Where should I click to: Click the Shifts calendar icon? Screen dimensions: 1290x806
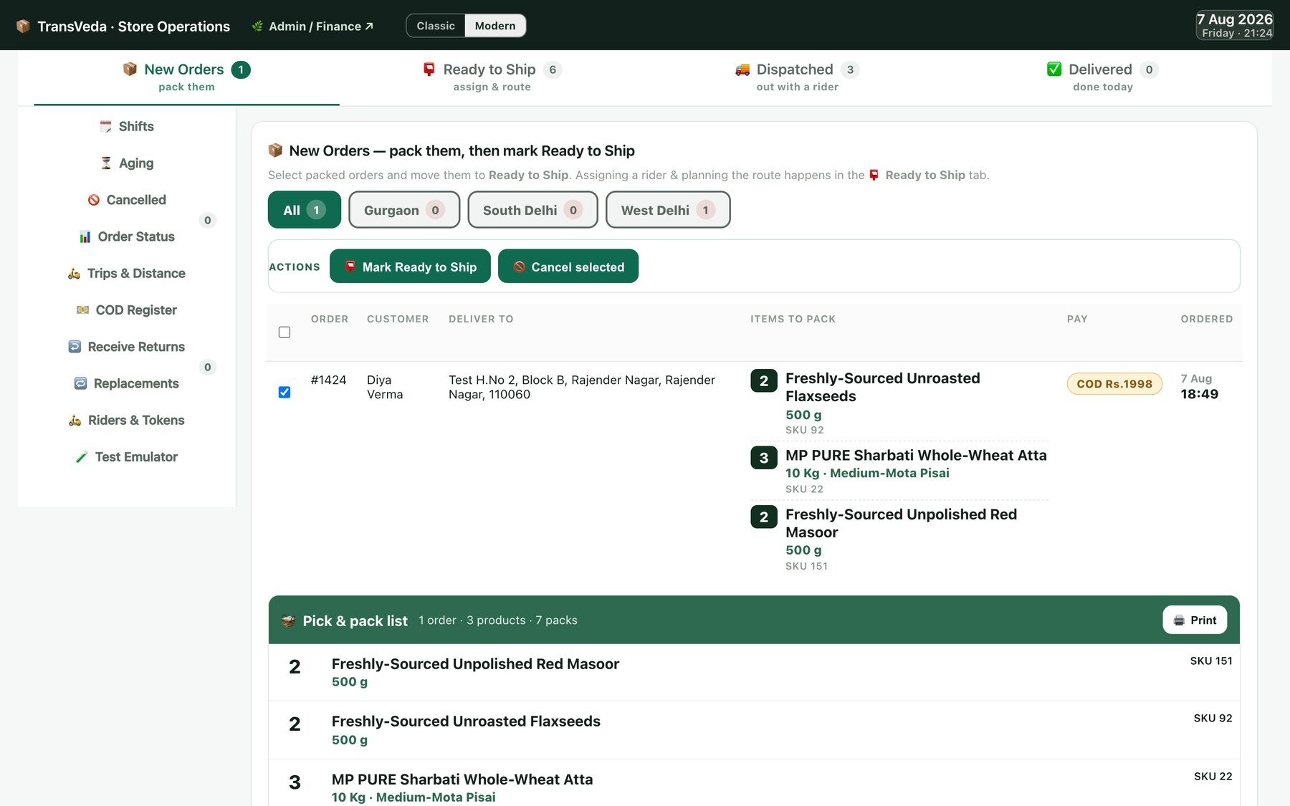105,127
